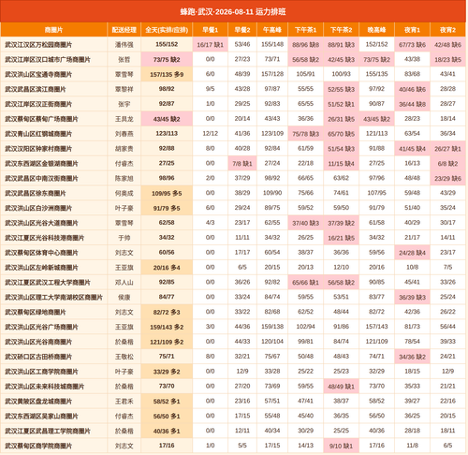Click the all-day cell 159/143 多2
The width and height of the screenshot is (468, 455).
tap(167, 327)
